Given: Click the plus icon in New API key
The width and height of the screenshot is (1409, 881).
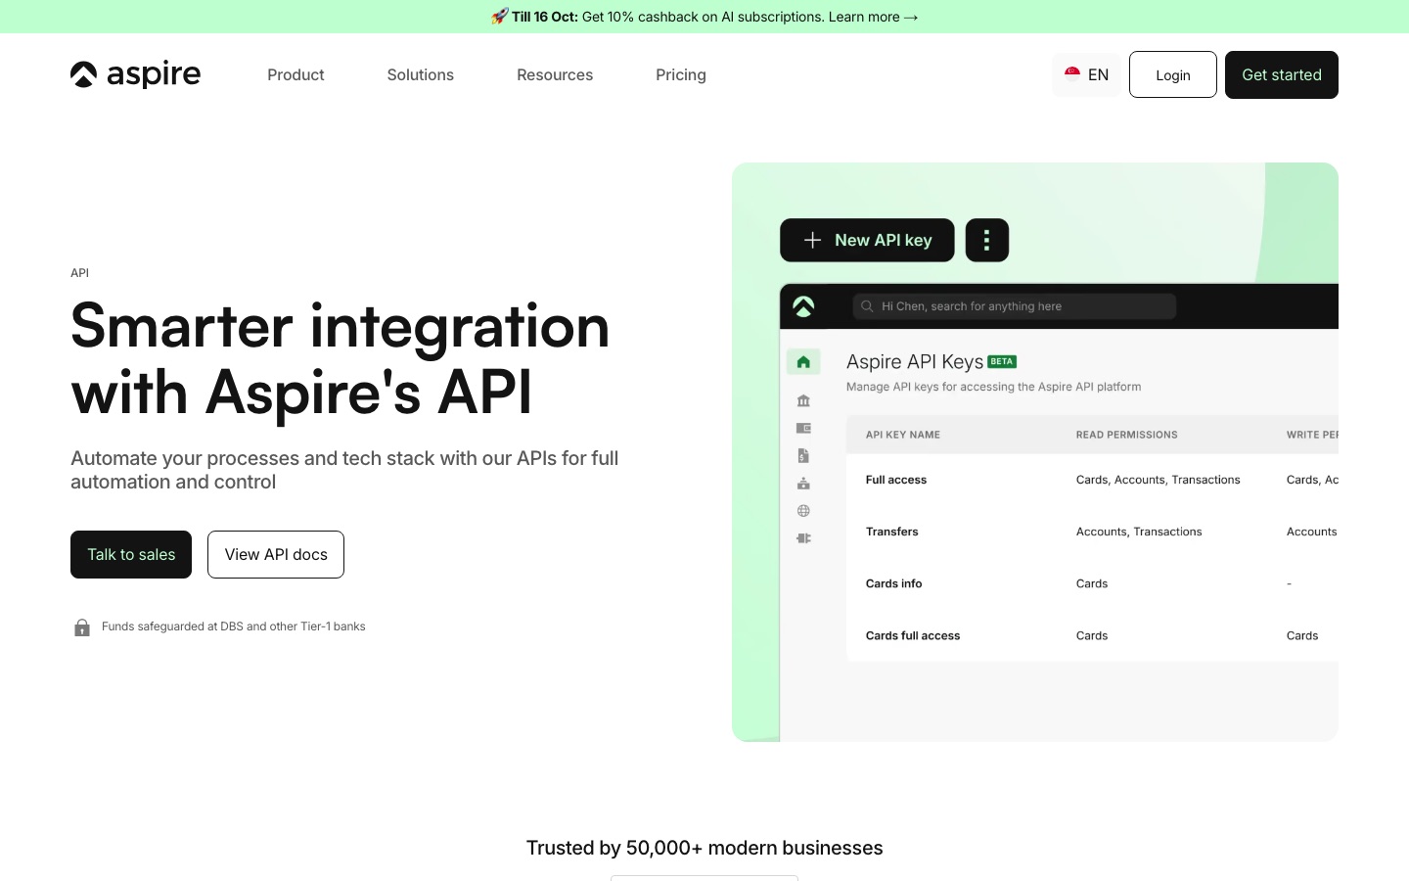Looking at the screenshot, I should (812, 240).
